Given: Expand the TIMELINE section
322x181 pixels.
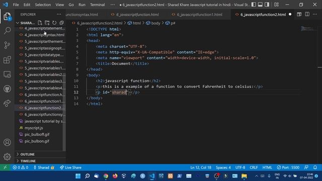Looking at the screenshot, I should (40, 161).
